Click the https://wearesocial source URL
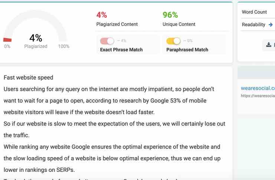This screenshot has width=275, height=180. coord(258,96)
